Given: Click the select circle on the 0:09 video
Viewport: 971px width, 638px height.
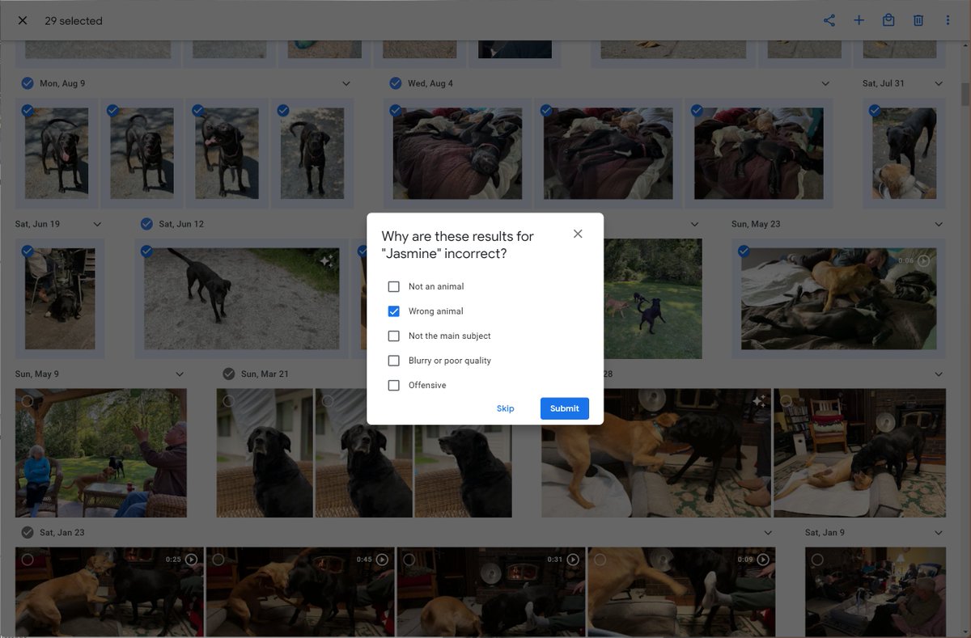Looking at the screenshot, I should pos(600,560).
